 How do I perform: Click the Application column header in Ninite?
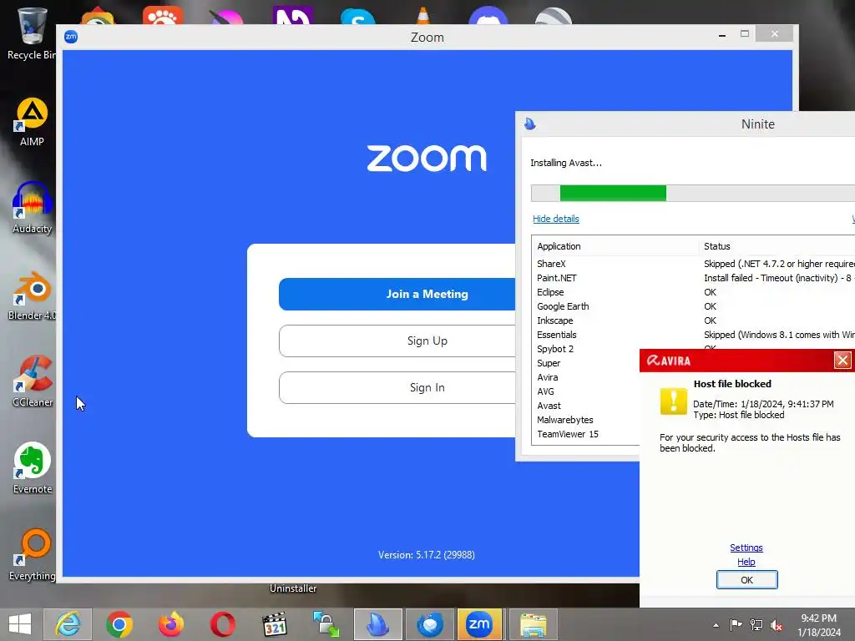615,246
